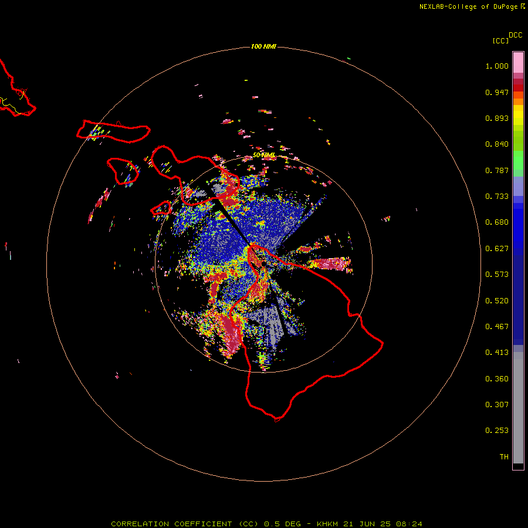Click the 0.467 scale value
This screenshot has width=528, height=528.
tap(497, 327)
